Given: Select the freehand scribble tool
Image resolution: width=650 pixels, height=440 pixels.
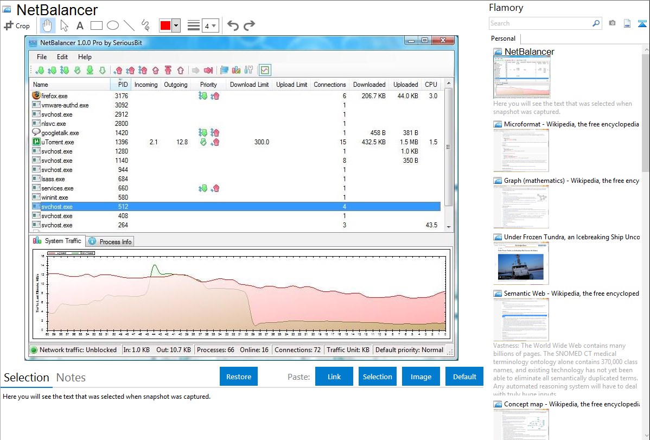Looking at the screenshot, I should pos(145,25).
